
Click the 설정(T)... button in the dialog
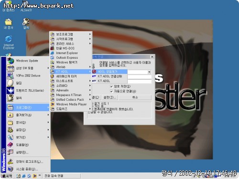(109, 97)
